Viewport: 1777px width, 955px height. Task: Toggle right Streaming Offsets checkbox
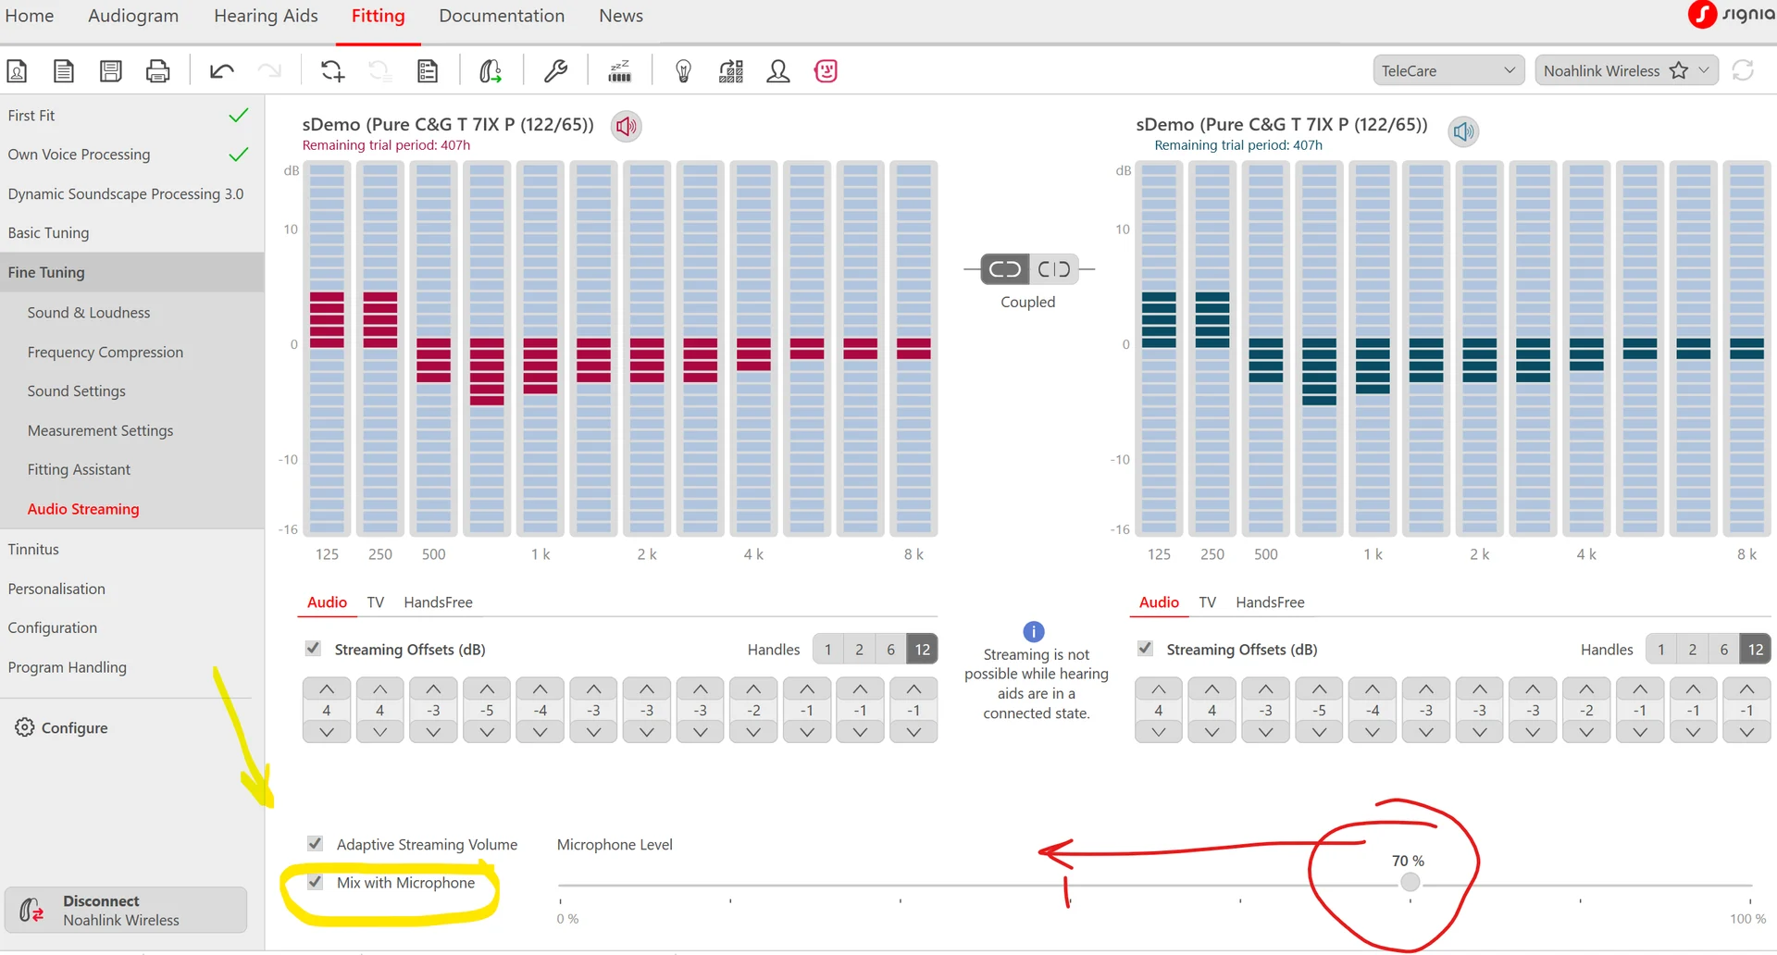pyautogui.click(x=1146, y=649)
